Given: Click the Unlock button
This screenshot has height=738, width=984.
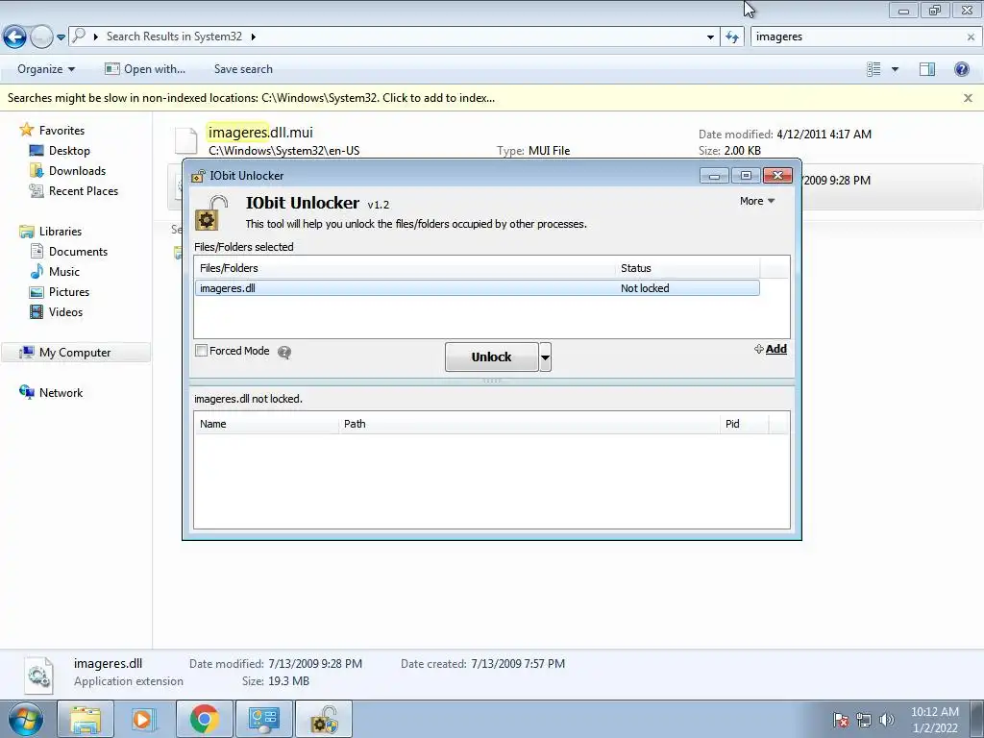Looking at the screenshot, I should click(491, 357).
